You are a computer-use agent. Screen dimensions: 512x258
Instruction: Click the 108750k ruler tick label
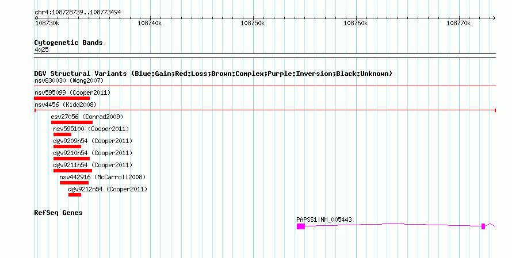253,23
